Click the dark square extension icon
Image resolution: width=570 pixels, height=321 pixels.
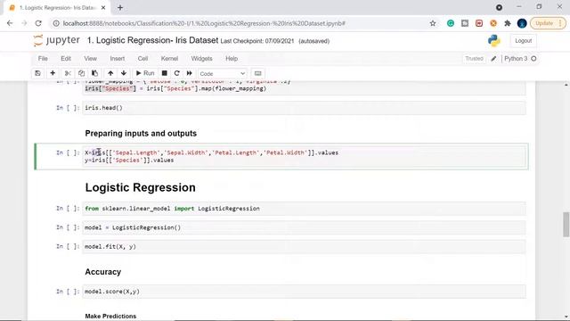click(x=465, y=23)
